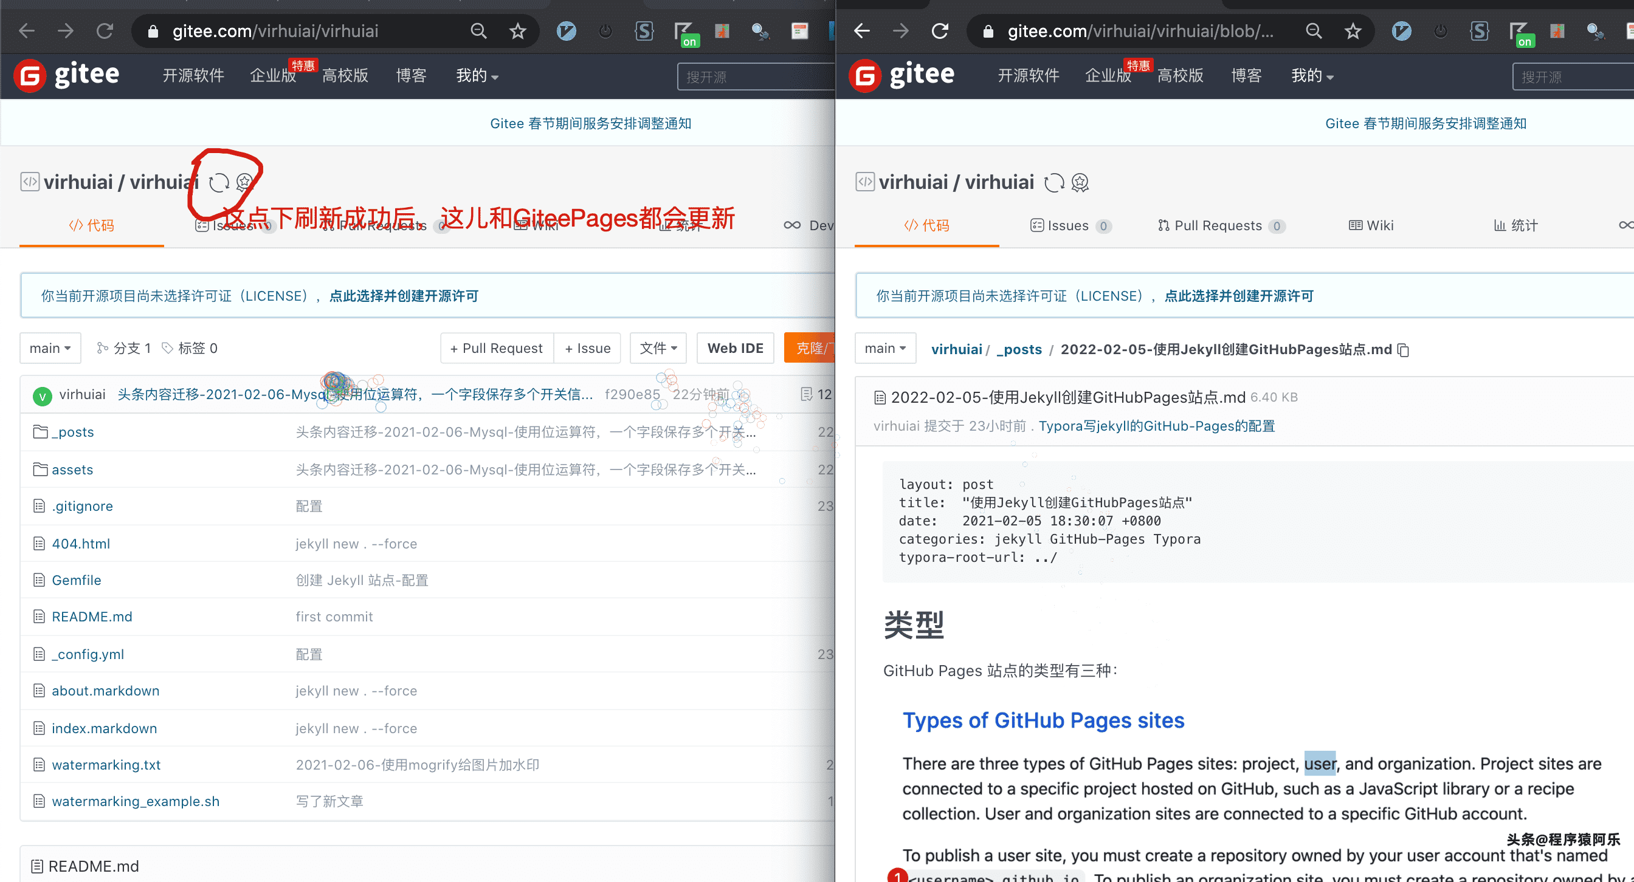Screen dimensions: 1634x882
Task: Click the S extension icon in right browser
Action: point(1479,31)
